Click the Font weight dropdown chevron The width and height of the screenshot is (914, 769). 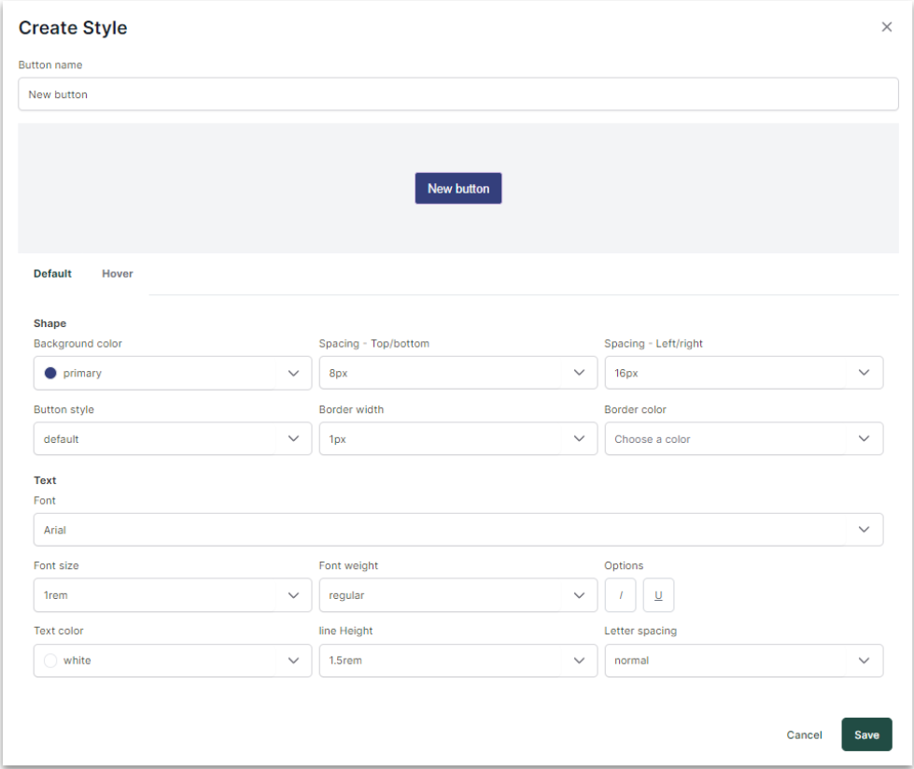[579, 595]
